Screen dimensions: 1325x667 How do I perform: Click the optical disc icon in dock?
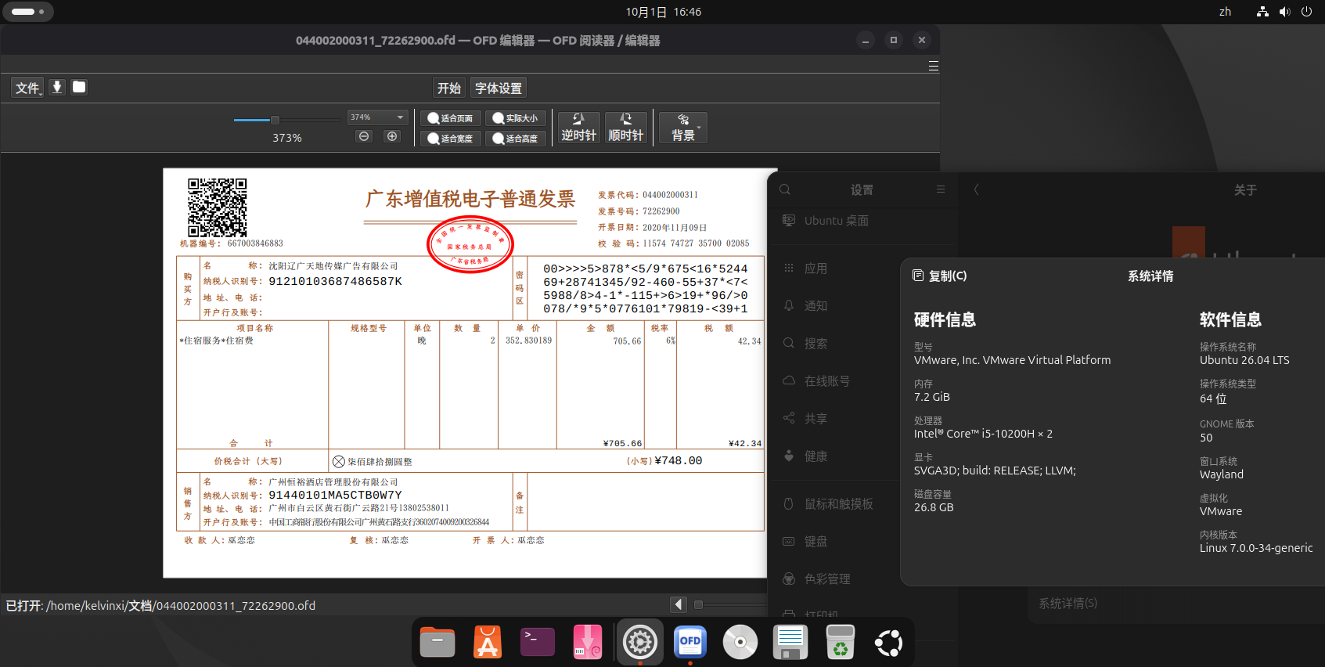click(740, 642)
